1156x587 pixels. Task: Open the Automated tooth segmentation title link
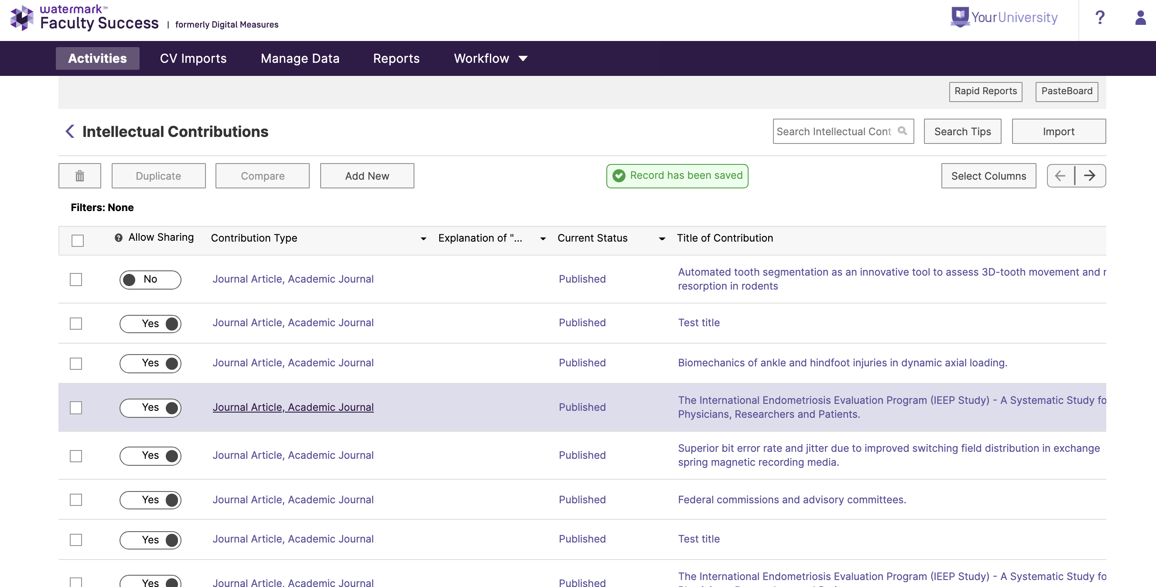891,279
